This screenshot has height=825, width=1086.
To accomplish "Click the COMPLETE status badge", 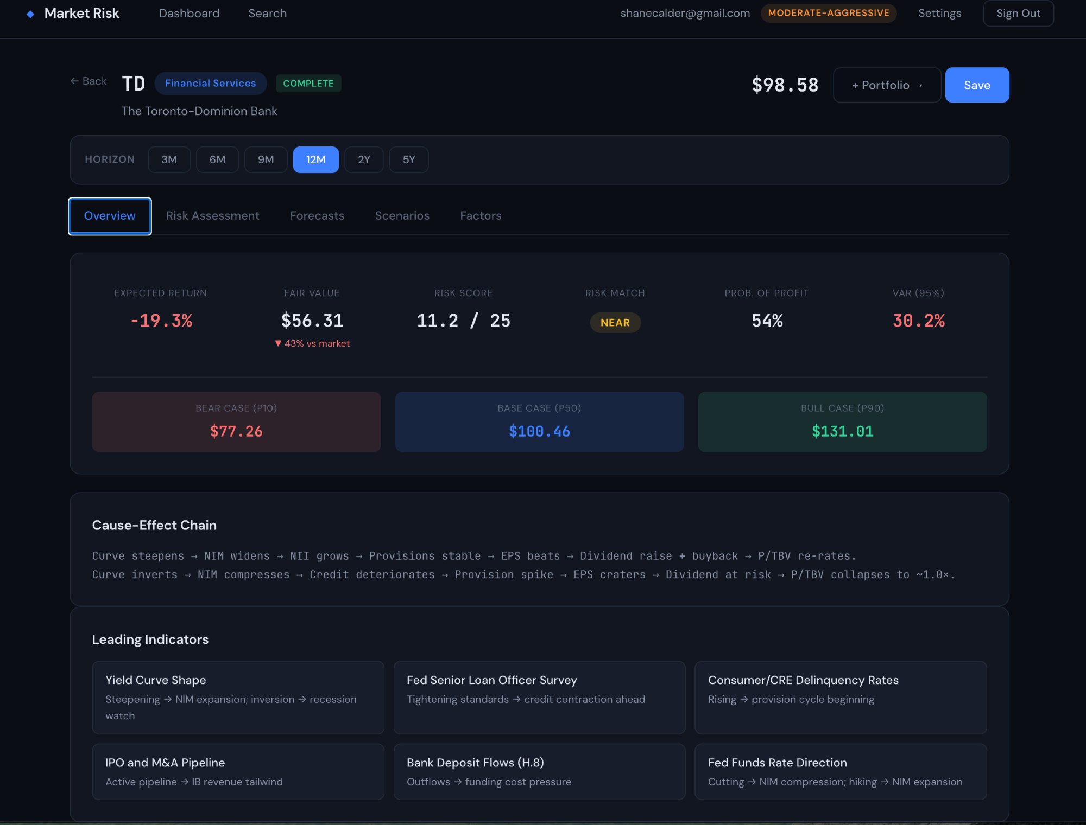I will [308, 84].
